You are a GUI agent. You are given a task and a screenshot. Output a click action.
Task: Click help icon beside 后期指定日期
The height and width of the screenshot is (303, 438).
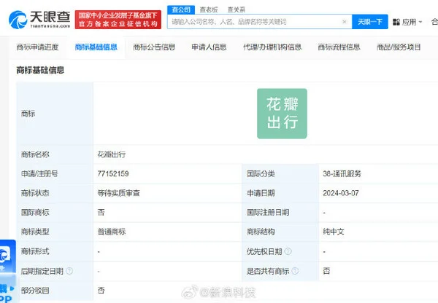tap(69, 270)
